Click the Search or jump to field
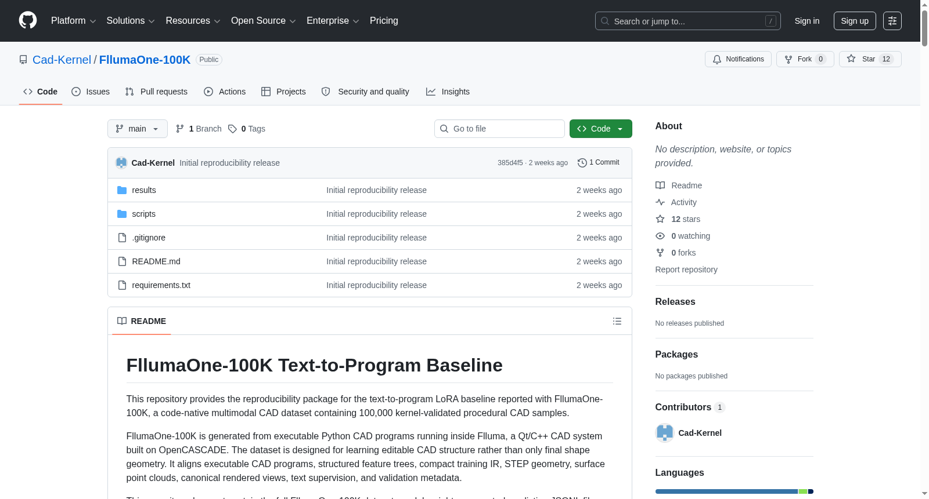929x499 pixels. tap(688, 21)
